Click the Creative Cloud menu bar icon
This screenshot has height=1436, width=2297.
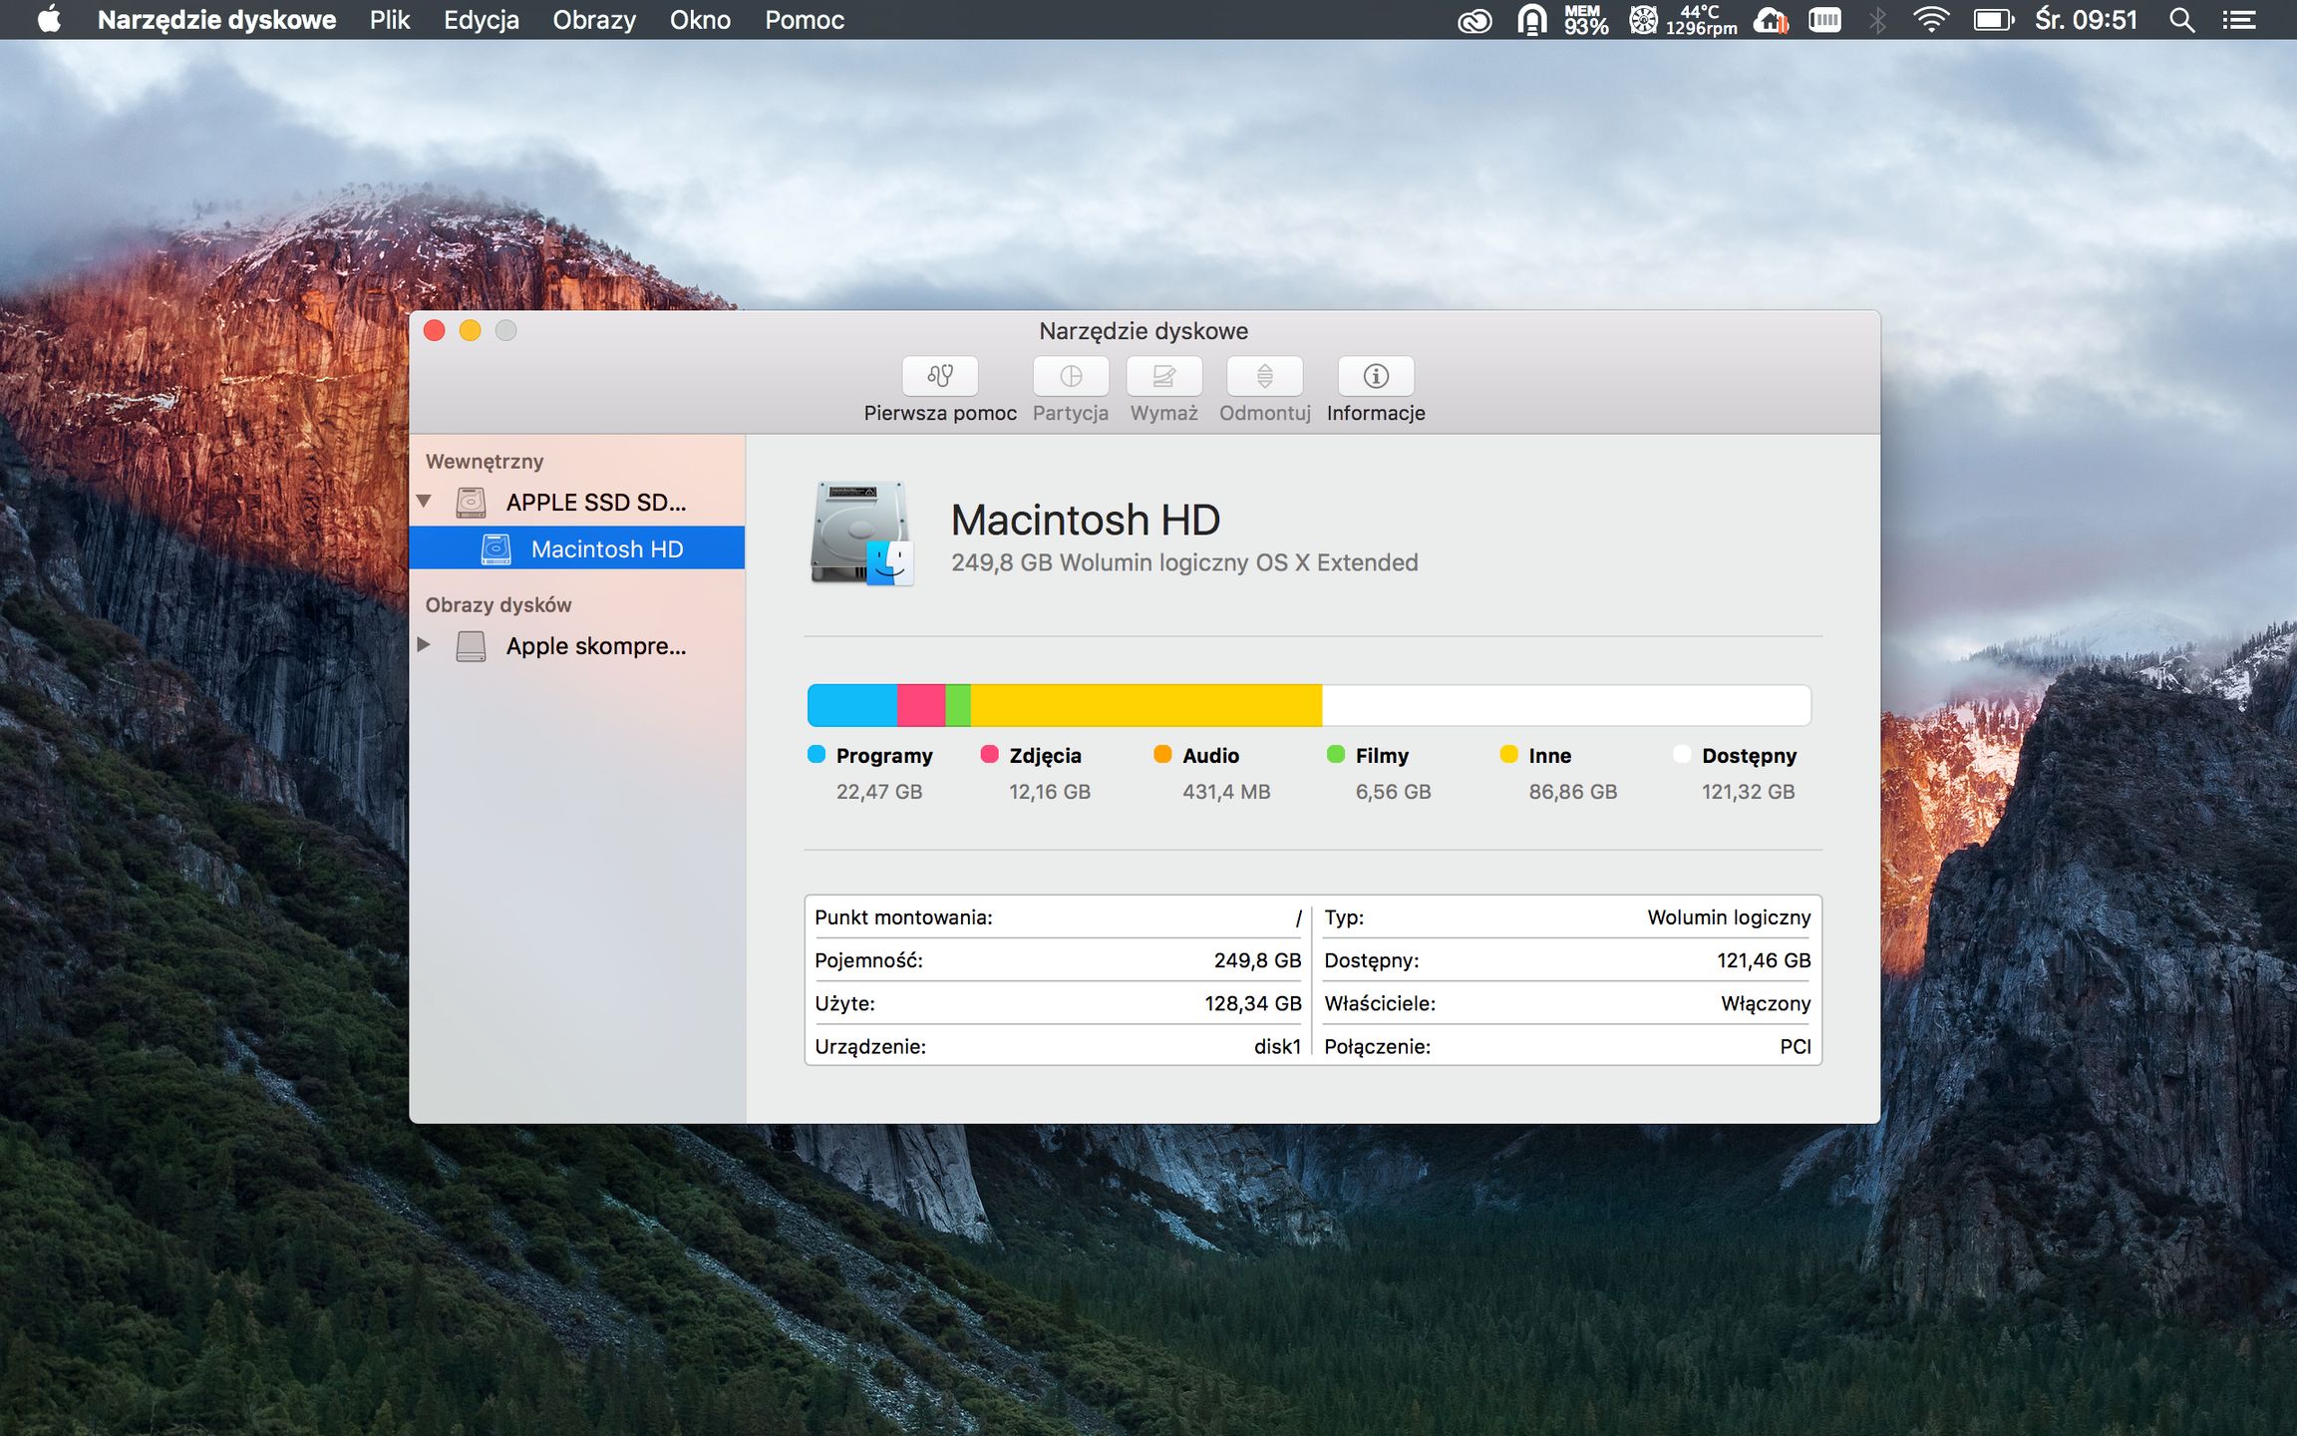click(1475, 20)
